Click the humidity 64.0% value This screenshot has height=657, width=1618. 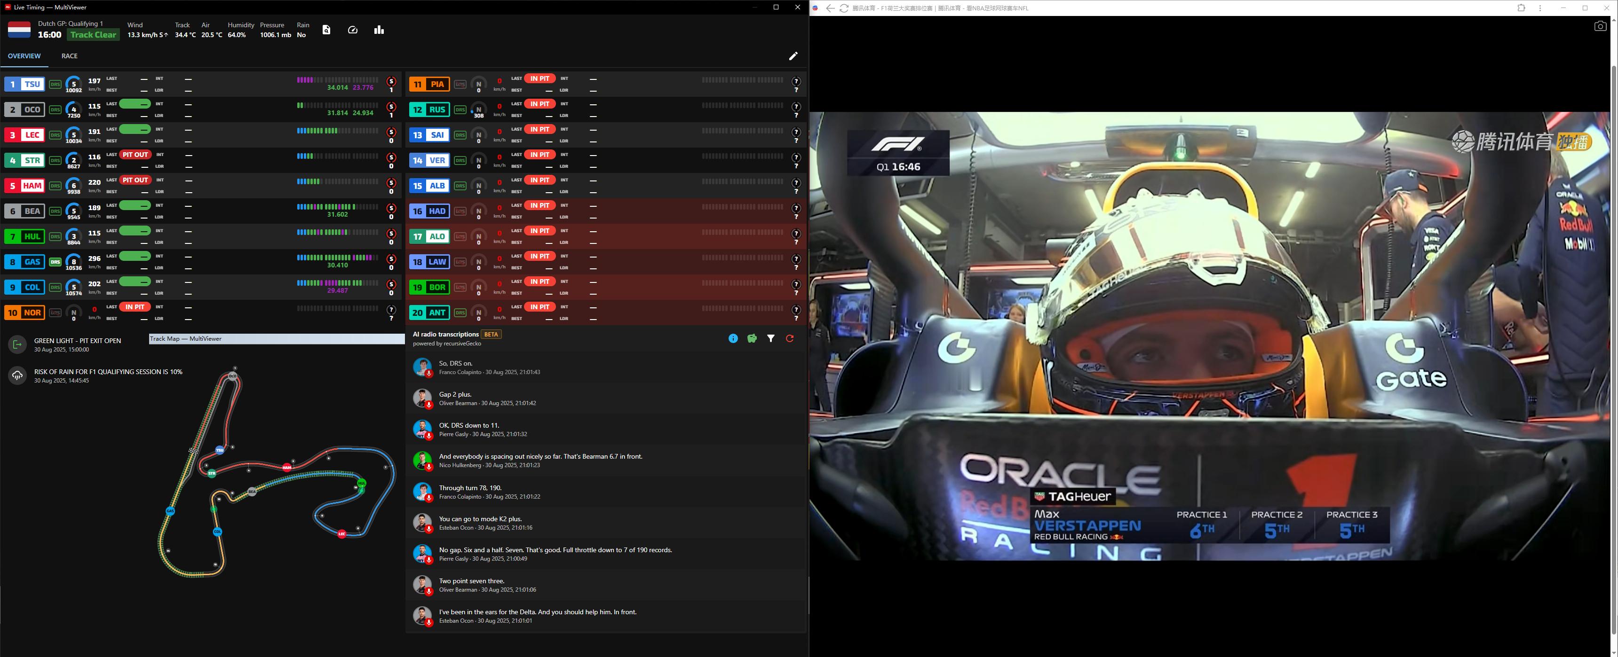pyautogui.click(x=237, y=35)
